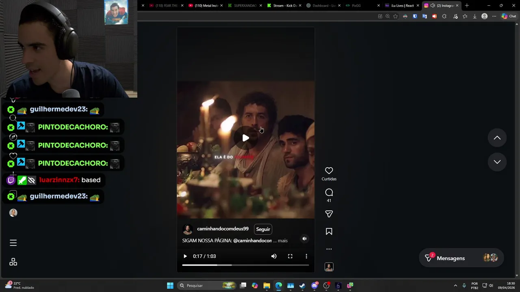Click luarzinnzx7 username in chat overlay
The image size is (520, 292).
(59, 180)
